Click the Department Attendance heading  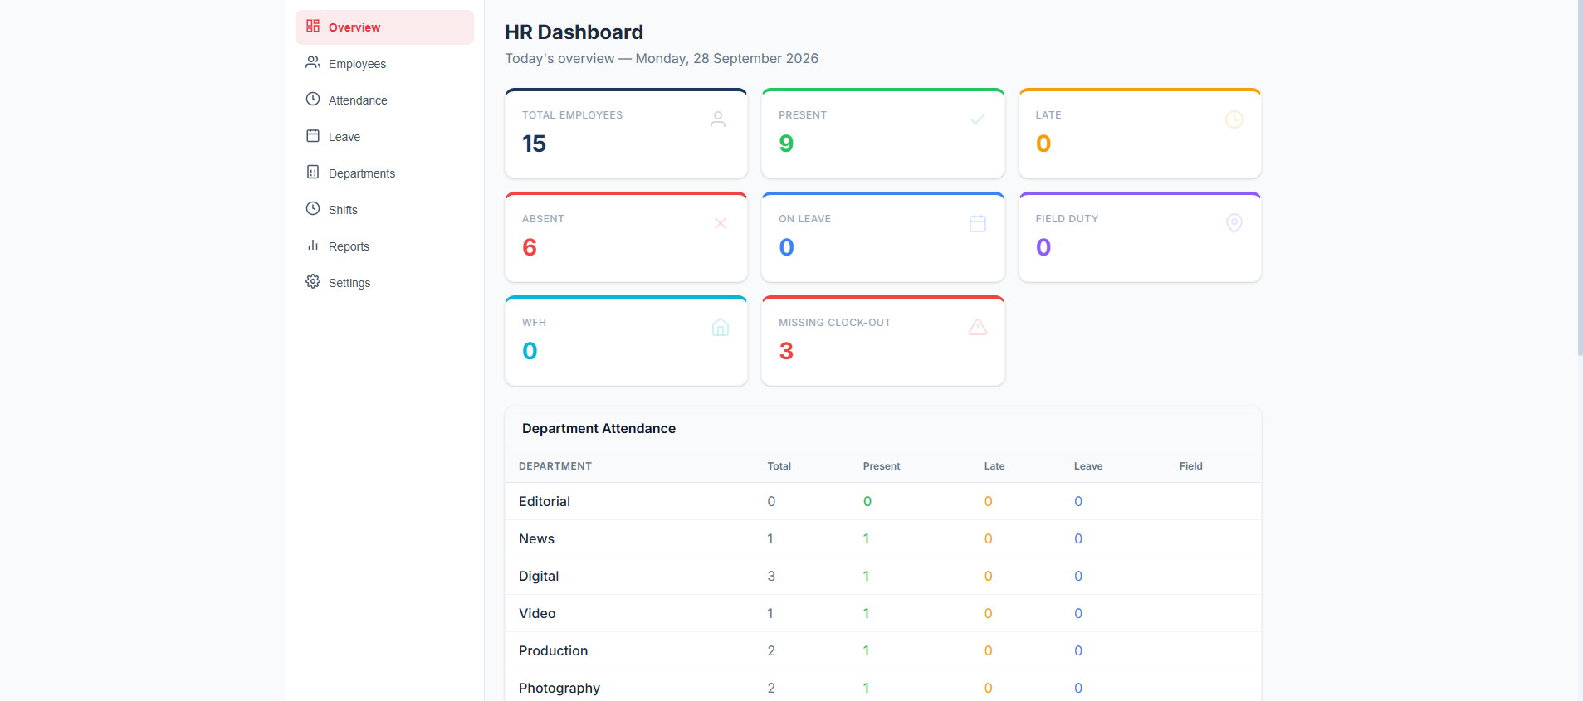pyautogui.click(x=599, y=428)
